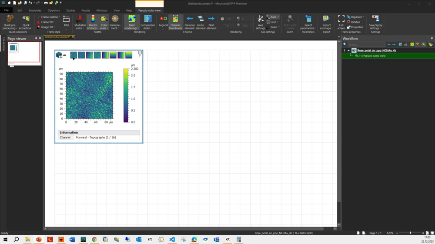Close the Page viewer panel
This screenshot has height=244, width=435.
[x=40, y=38]
